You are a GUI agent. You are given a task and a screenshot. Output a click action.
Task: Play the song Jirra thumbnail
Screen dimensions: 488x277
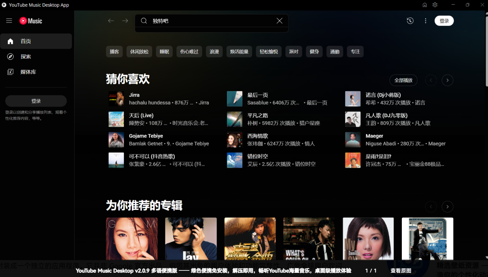click(x=116, y=99)
